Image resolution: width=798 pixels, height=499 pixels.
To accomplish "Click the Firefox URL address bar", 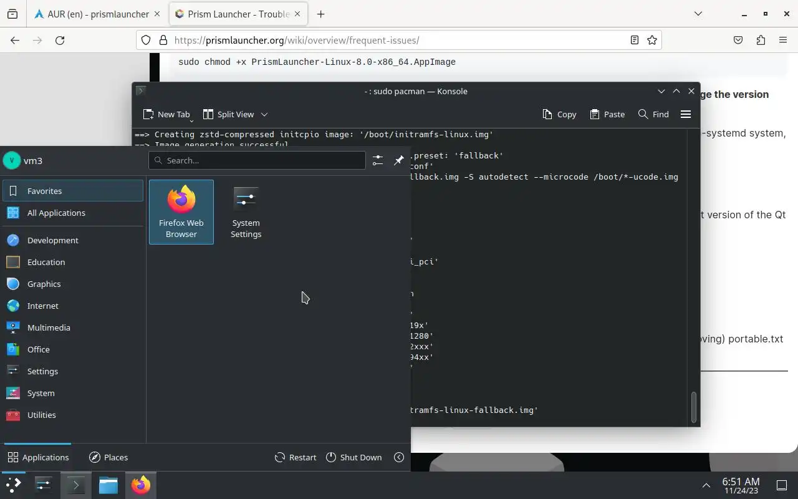I will point(399,40).
